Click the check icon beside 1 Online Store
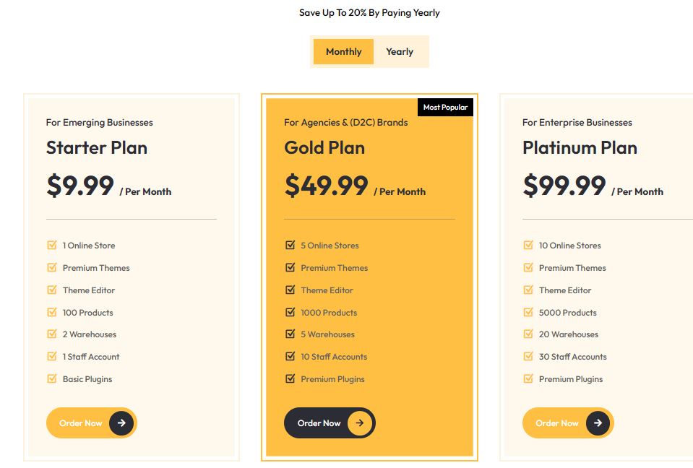 [x=52, y=246]
